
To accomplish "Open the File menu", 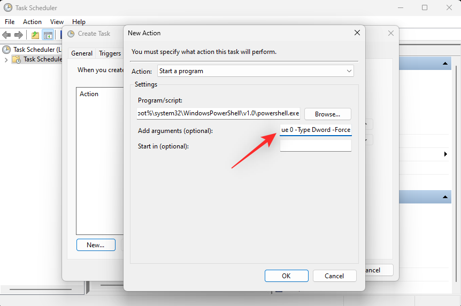I will pos(10,22).
